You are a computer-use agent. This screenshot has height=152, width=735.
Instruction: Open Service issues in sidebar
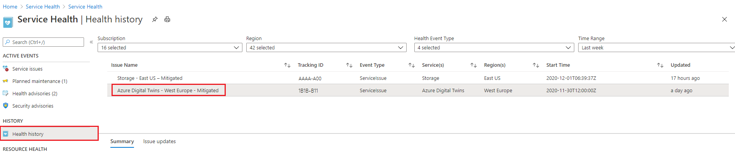27,69
